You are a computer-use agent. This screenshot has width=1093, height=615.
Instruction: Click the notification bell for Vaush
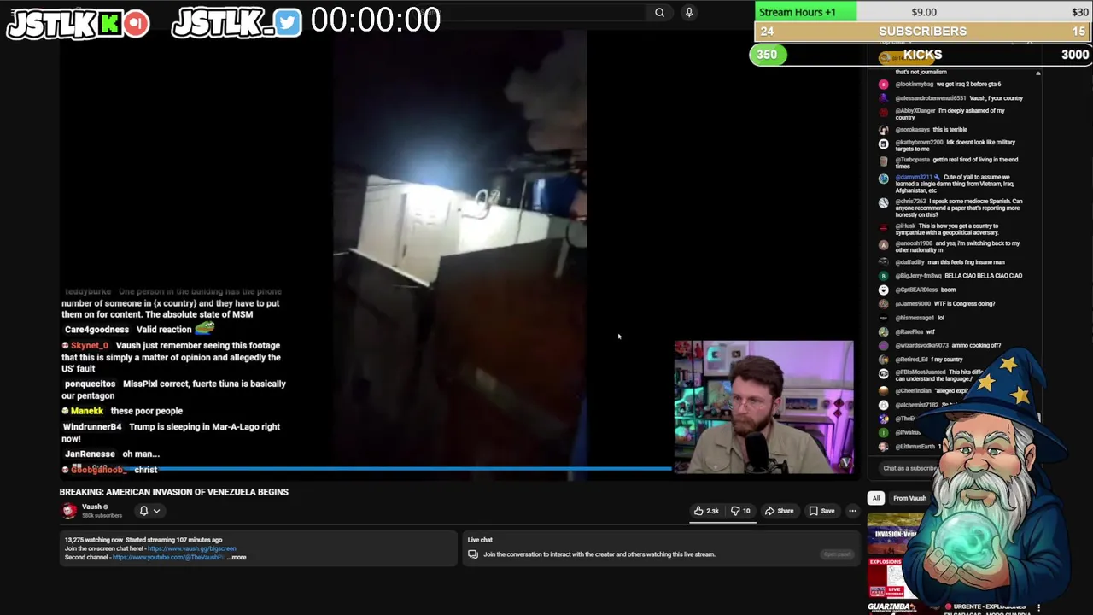pyautogui.click(x=143, y=511)
